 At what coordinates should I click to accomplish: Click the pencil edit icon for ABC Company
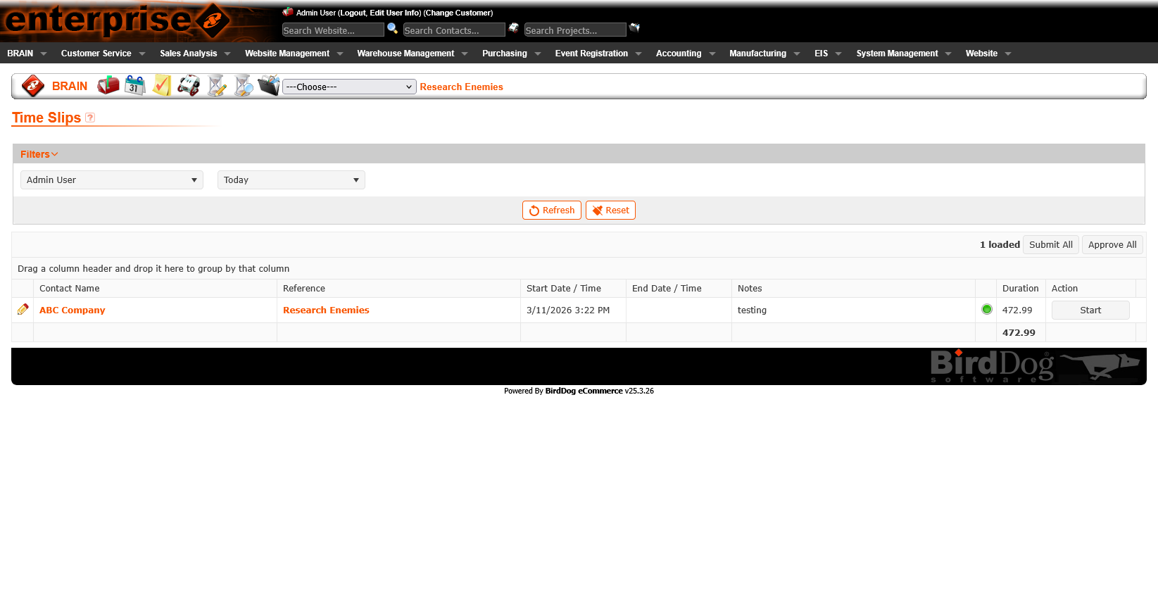[x=23, y=310]
